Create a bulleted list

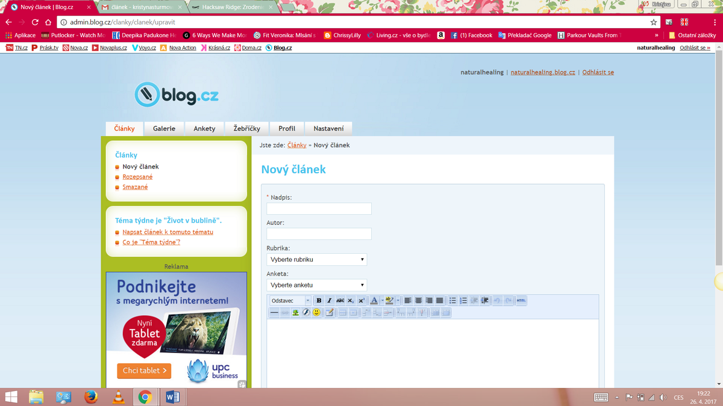(452, 301)
